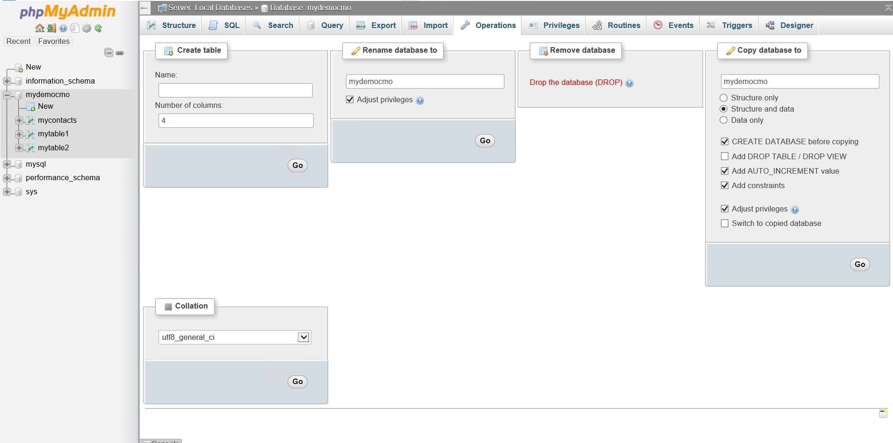This screenshot has height=443, width=893.
Task: Click the Copy database name input field
Action: point(799,81)
